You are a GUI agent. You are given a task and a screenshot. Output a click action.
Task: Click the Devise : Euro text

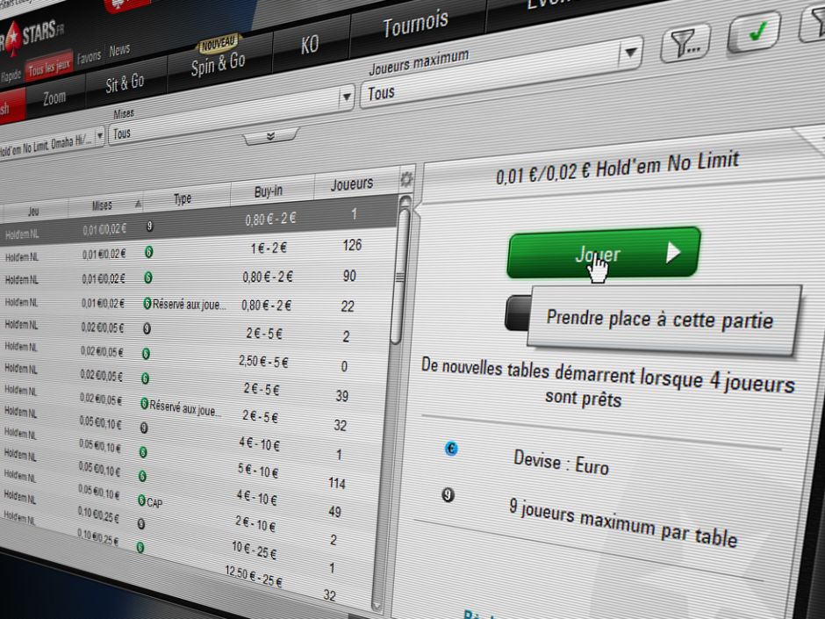click(x=561, y=464)
